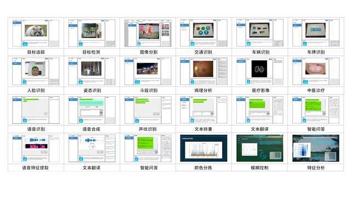Open the 车牌识别 license plate thumbnail

coord(316,33)
